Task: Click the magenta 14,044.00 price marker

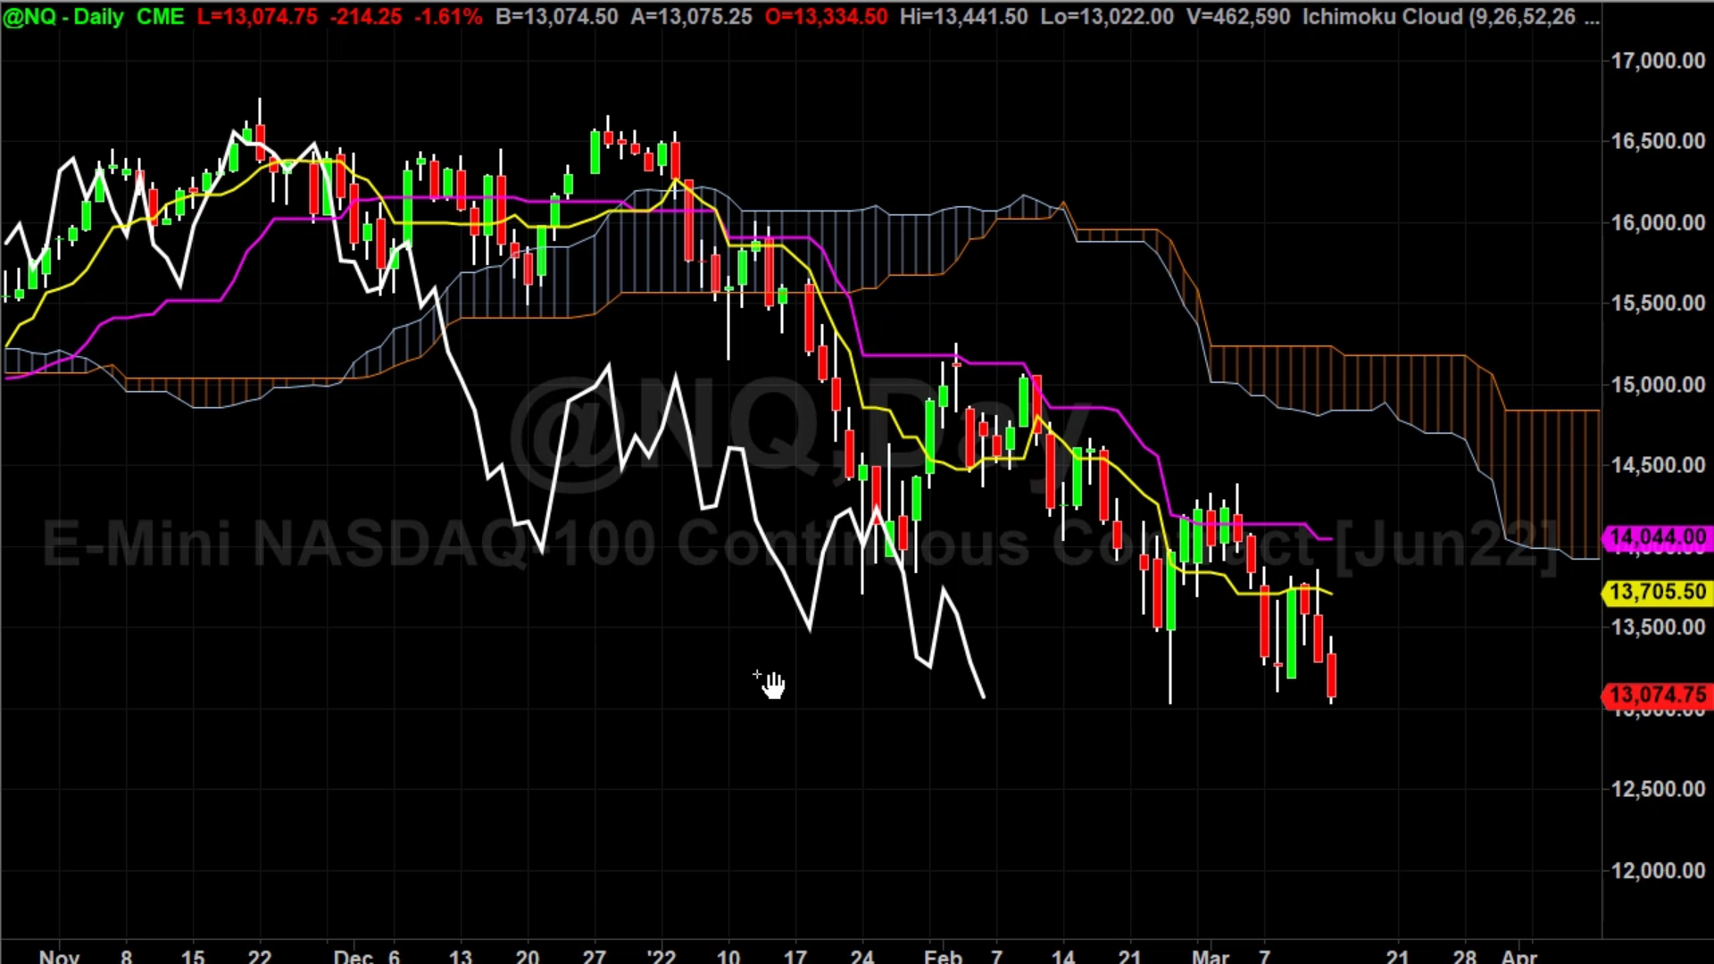Action: click(1658, 537)
